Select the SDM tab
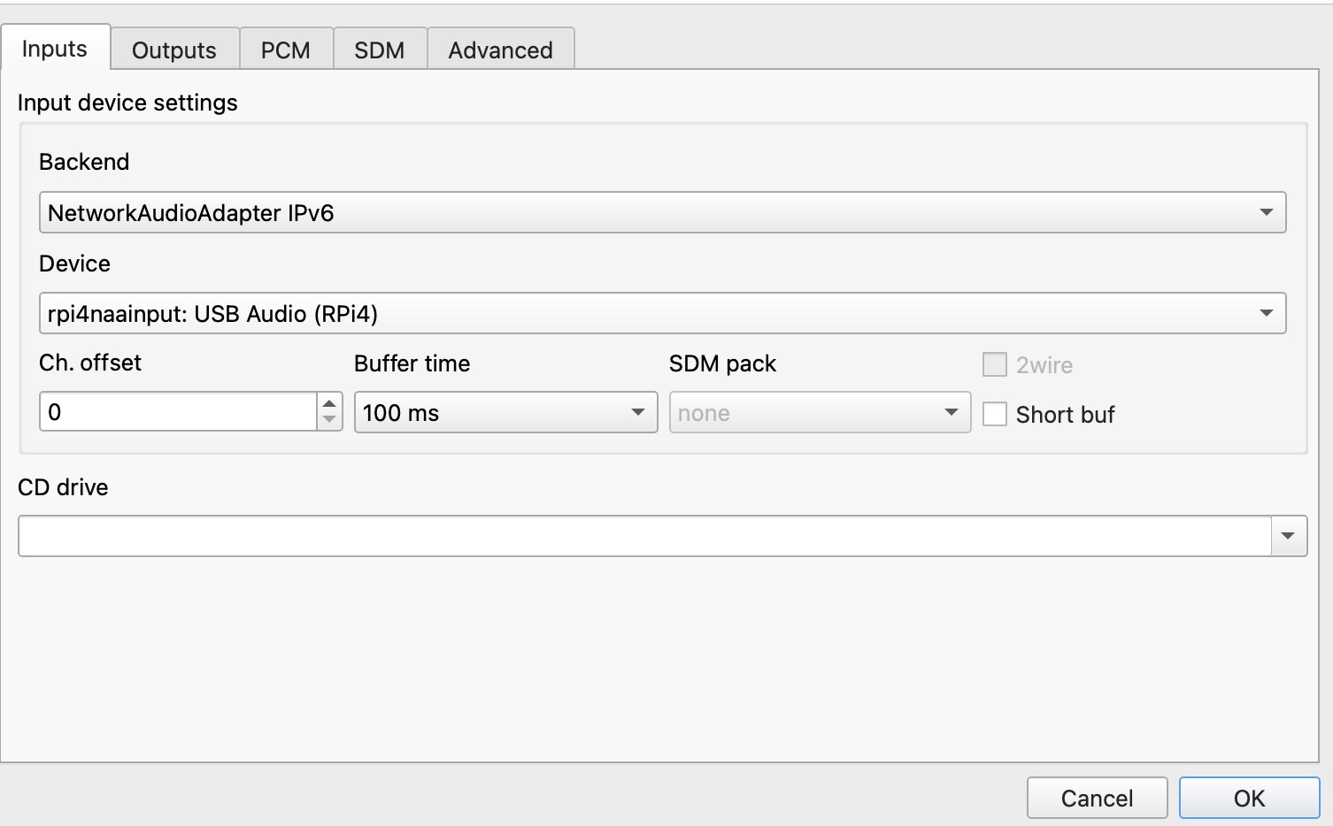1333x826 pixels. (380, 50)
